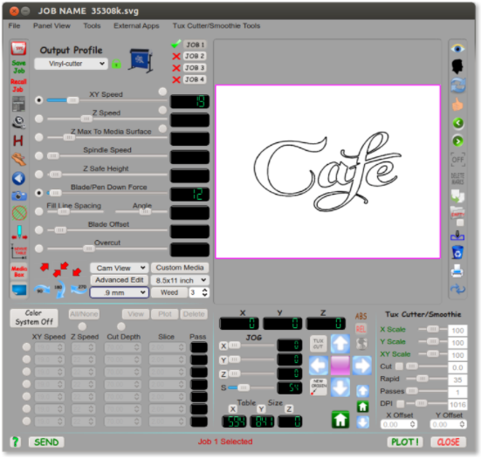Open the File menu
This screenshot has width=481, height=459.
tap(14, 26)
